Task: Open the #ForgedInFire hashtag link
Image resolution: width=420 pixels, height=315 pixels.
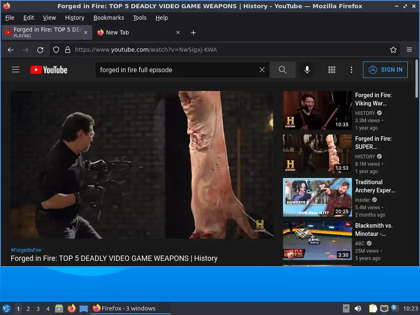Action: pyautogui.click(x=26, y=250)
